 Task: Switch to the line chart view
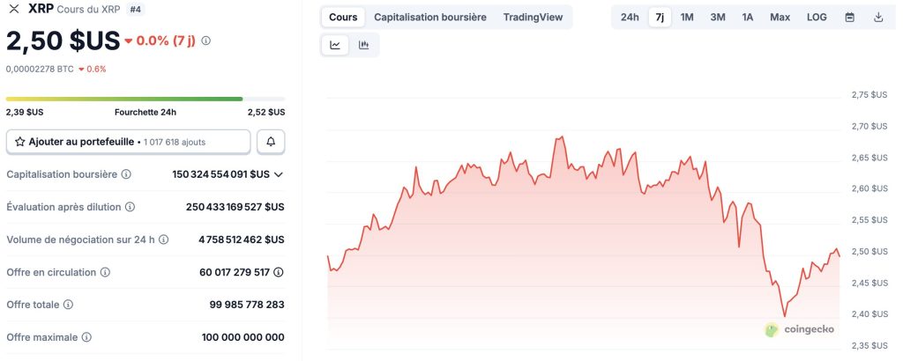click(x=335, y=45)
